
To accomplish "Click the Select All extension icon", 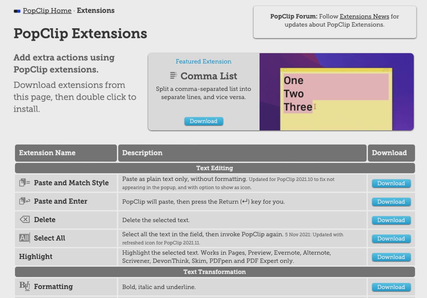I will [25, 238].
